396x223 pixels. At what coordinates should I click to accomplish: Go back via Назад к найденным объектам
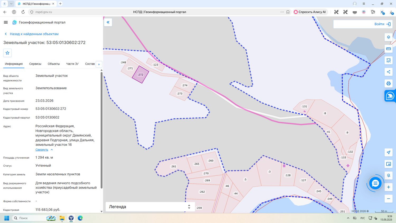(x=31, y=34)
